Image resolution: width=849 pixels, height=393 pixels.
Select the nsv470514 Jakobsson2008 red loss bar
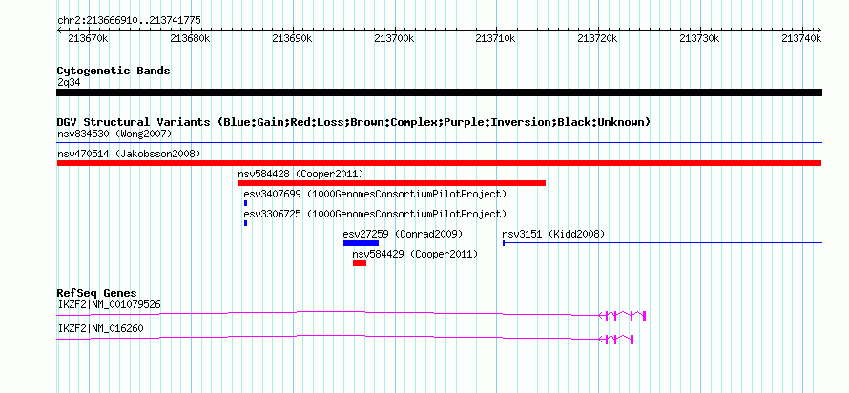(439, 163)
